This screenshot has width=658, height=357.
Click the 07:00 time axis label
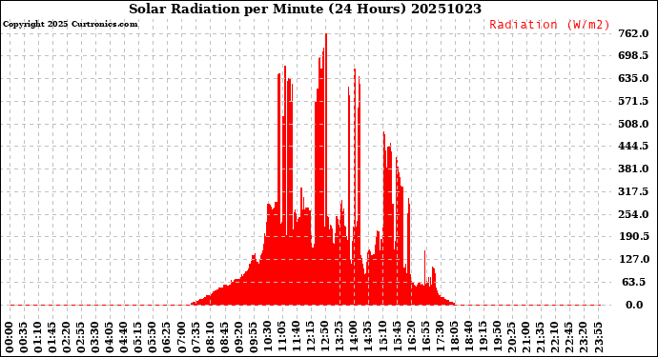click(x=181, y=338)
